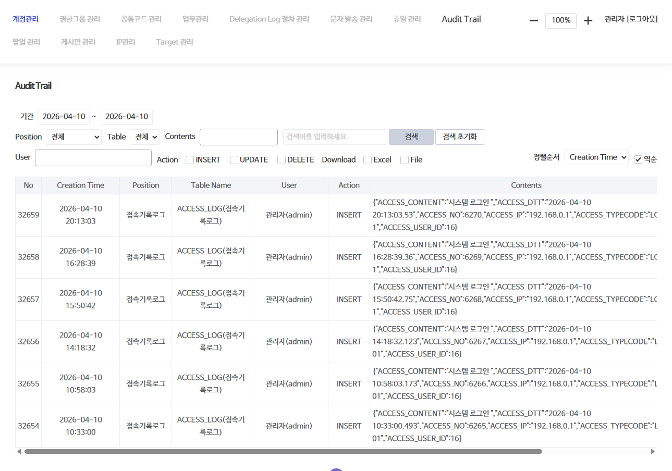Enable the INSERT action filter
This screenshot has height=471, width=672.
coord(189,160)
